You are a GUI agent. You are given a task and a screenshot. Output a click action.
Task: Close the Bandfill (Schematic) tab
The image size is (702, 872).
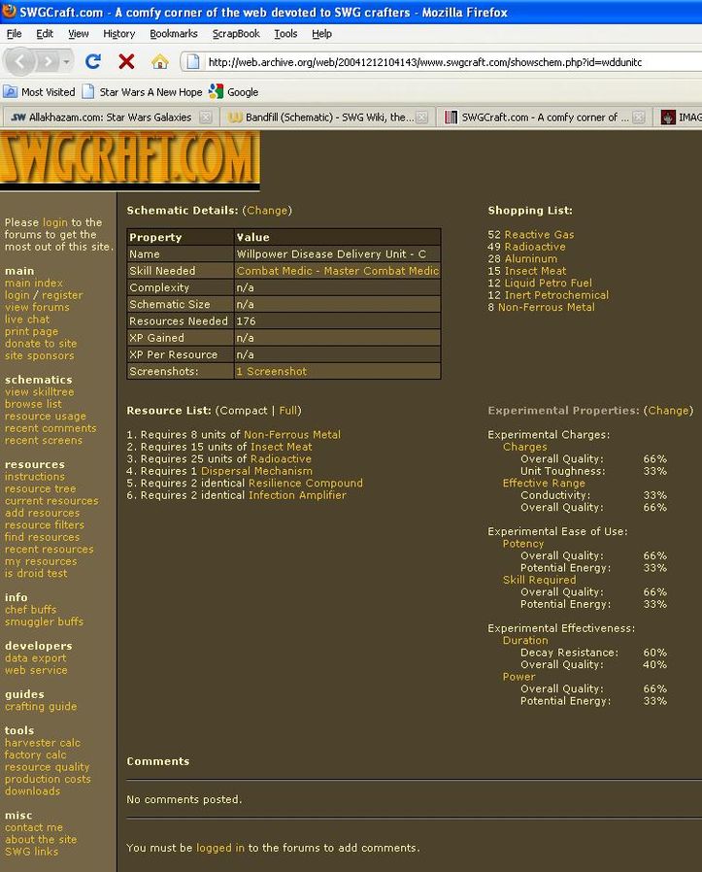click(x=422, y=117)
